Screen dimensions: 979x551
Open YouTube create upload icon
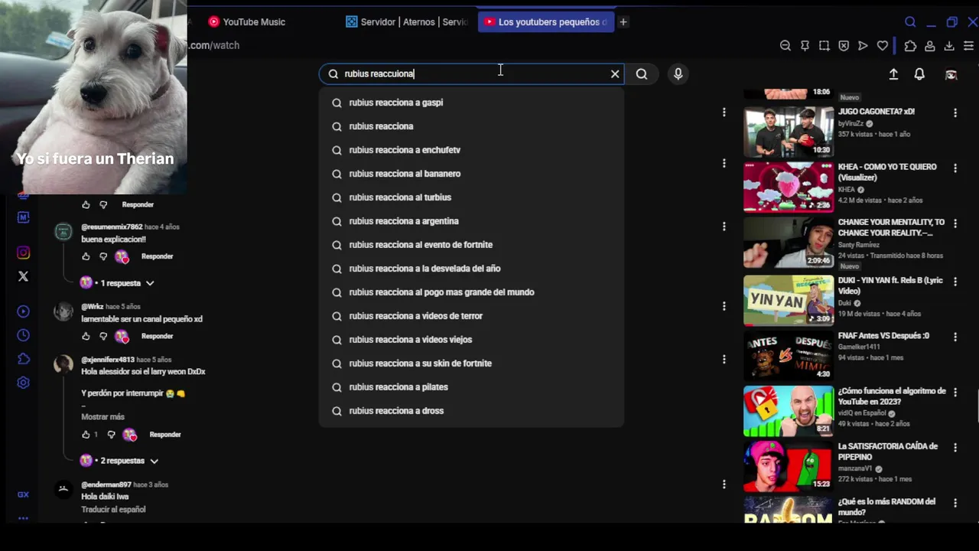pyautogui.click(x=893, y=73)
